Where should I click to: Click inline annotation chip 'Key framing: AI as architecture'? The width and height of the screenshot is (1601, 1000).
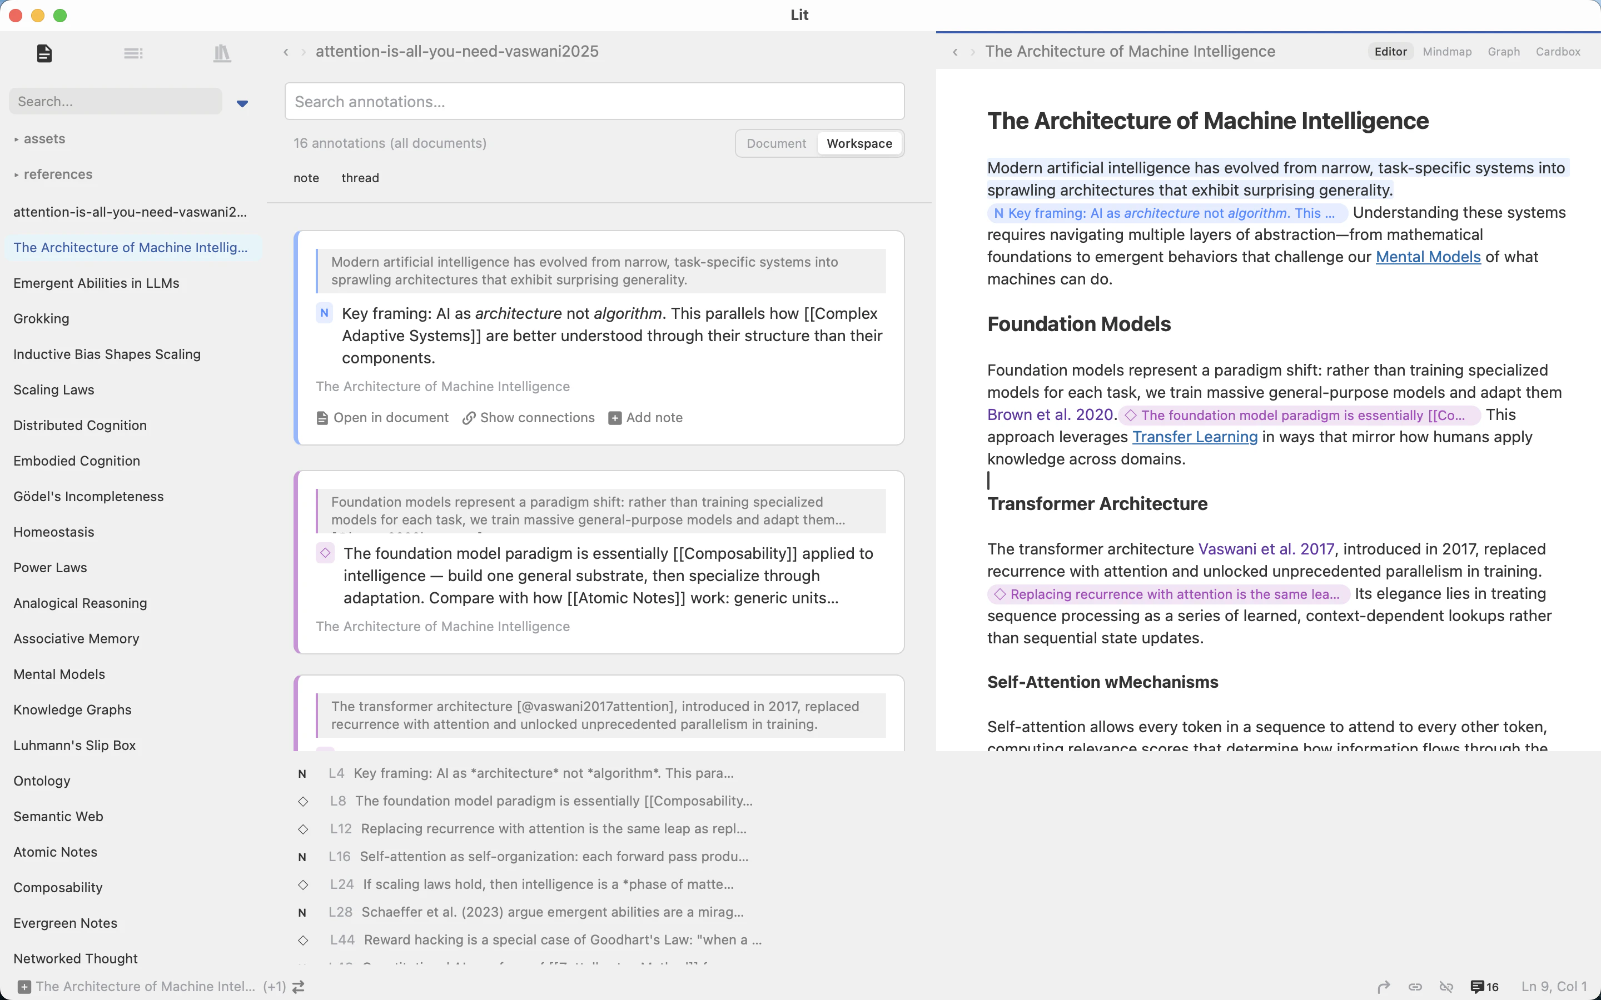1167,213
